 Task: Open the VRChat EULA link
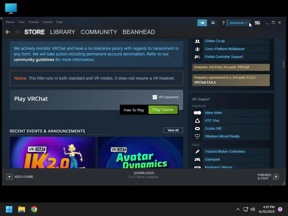pos(205,82)
